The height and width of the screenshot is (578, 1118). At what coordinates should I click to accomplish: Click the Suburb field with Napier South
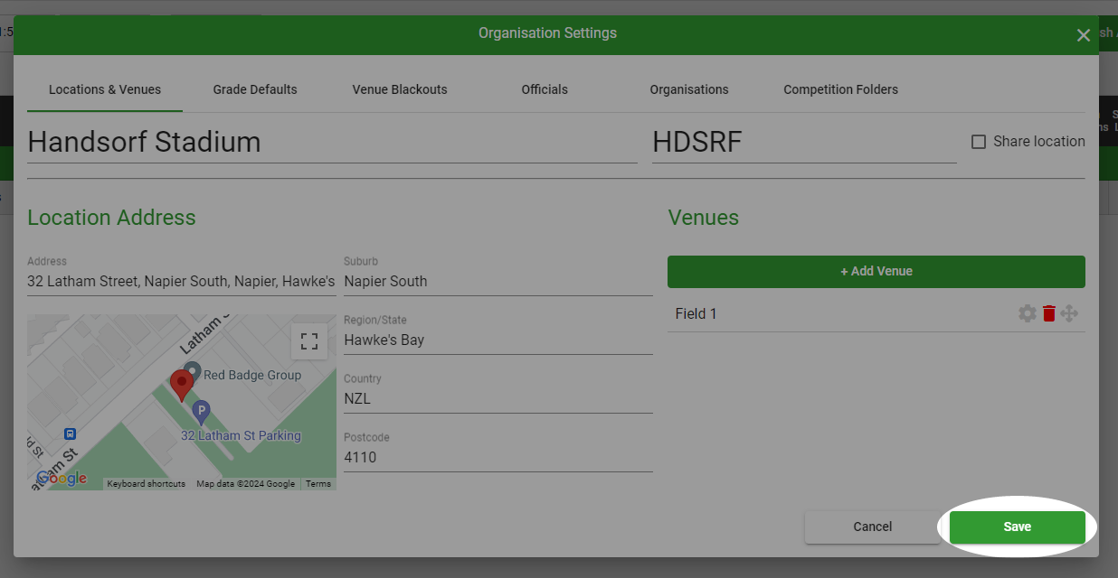(498, 281)
